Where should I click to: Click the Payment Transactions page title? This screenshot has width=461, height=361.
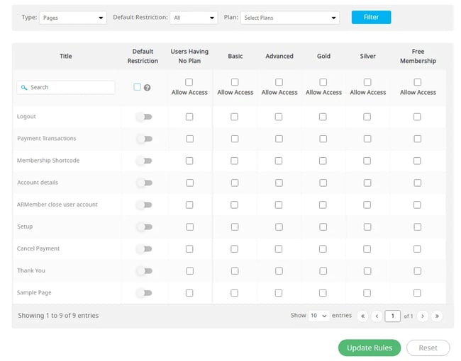click(46, 139)
